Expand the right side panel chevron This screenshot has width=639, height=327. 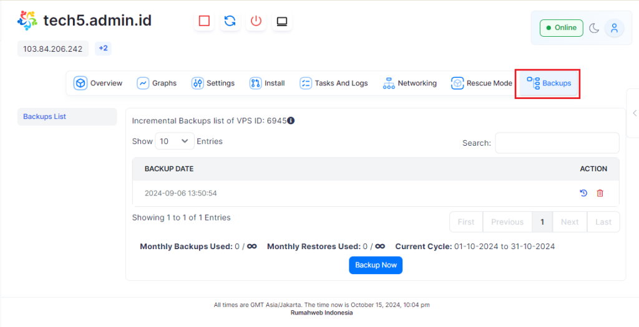634,113
